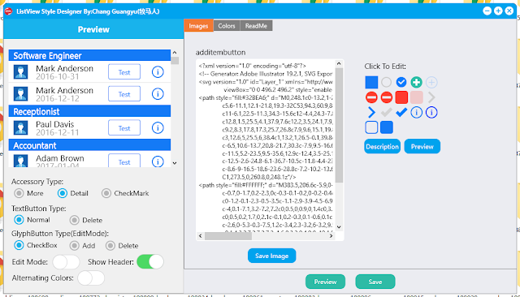This screenshot has width=520, height=297.
Task: Click preview list scroll down arrow
Action: pos(175,163)
